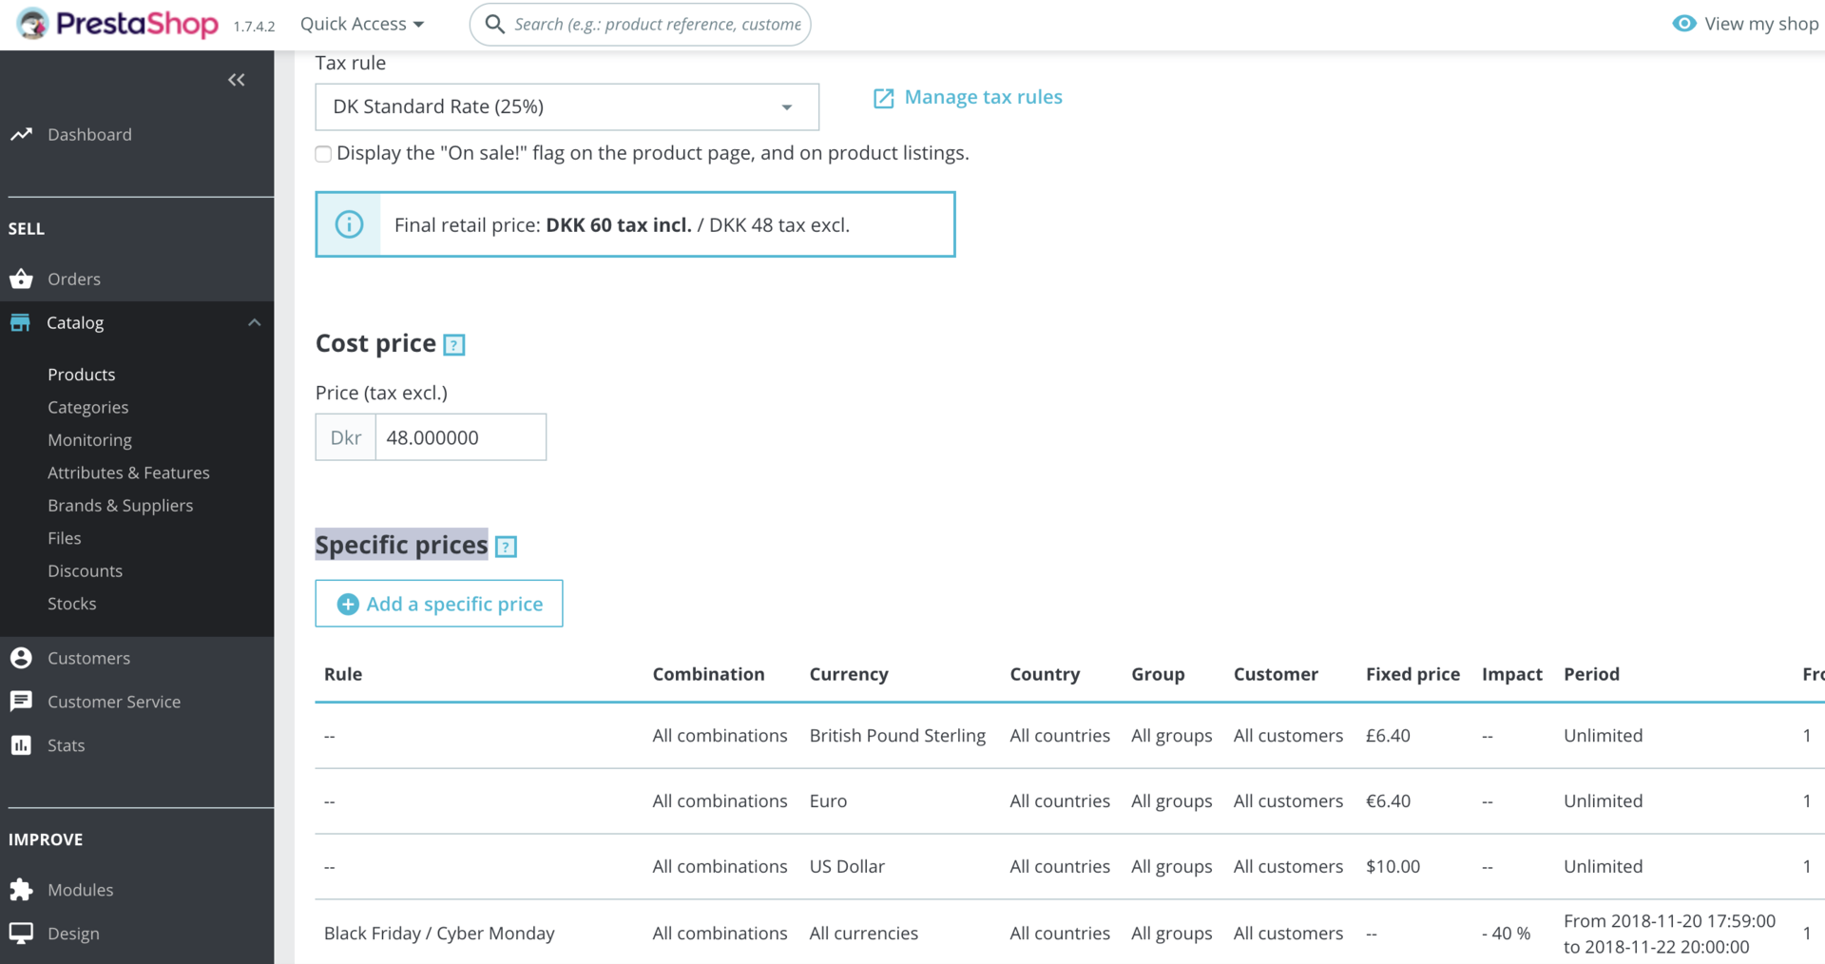Click the search magnifier icon
Image resolution: width=1825 pixels, height=964 pixels.
click(494, 24)
